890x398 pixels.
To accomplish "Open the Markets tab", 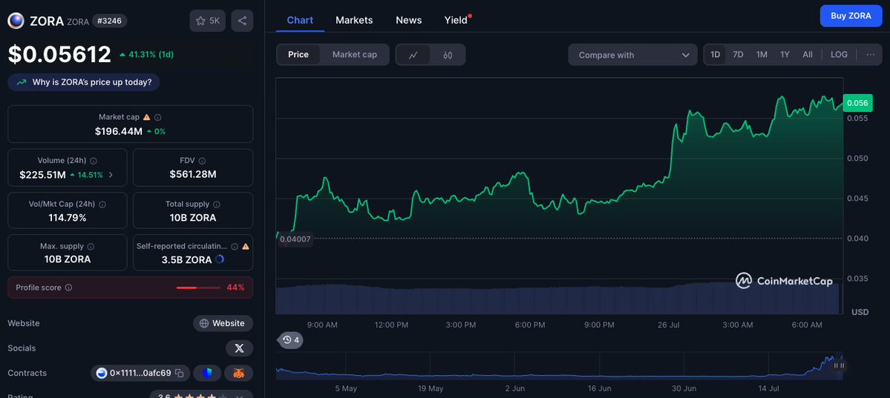I will pos(354,20).
